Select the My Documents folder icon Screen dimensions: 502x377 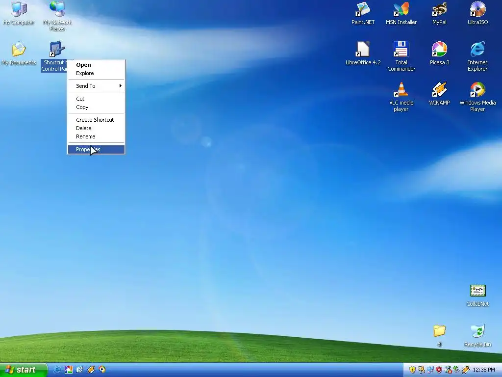(x=19, y=53)
